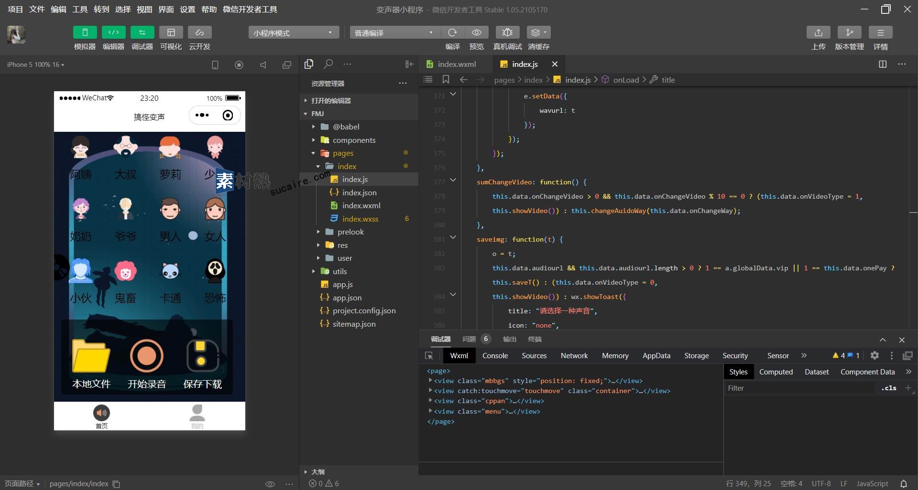Click onLoad in the breadcrumb
The image size is (918, 490).
click(626, 80)
